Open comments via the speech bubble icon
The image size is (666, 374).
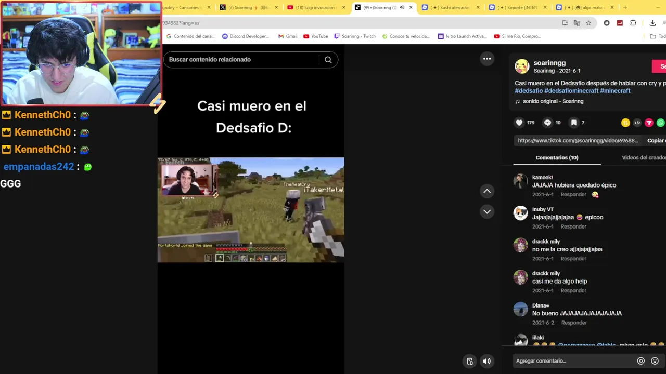tap(547, 123)
